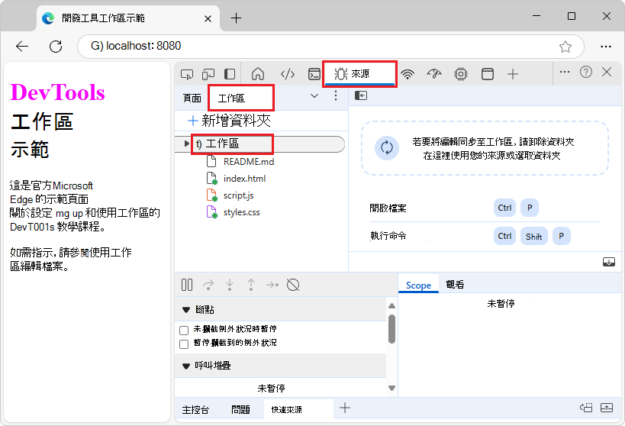The image size is (625, 426).
Task: Click 新增資料夾 add folder button
Action: pyautogui.click(x=229, y=121)
